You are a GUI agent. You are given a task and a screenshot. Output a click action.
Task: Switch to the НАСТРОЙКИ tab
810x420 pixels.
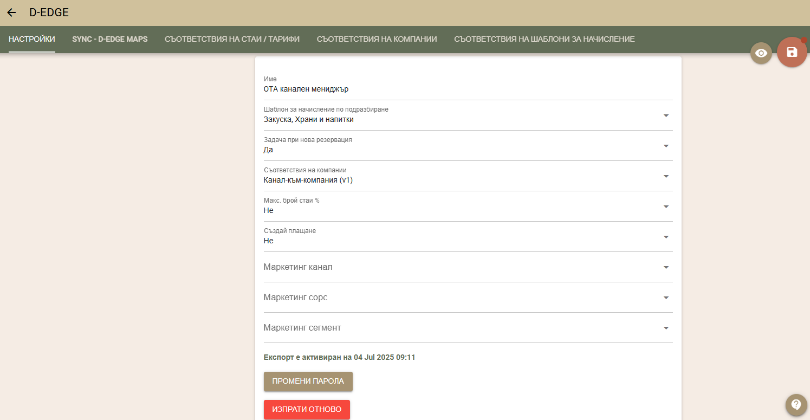pos(32,39)
